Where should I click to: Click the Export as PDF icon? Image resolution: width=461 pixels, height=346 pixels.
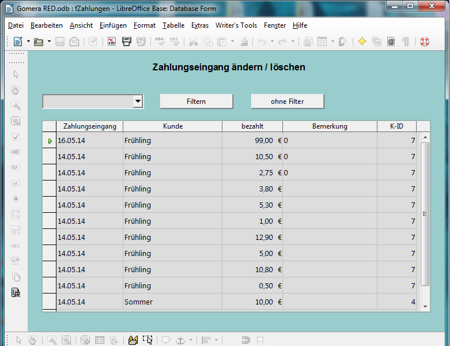(x=112, y=42)
